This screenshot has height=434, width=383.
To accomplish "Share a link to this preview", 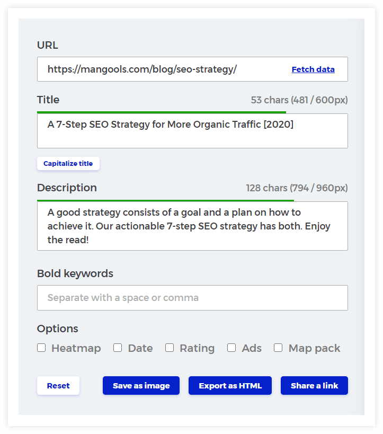I will pyautogui.click(x=314, y=386).
